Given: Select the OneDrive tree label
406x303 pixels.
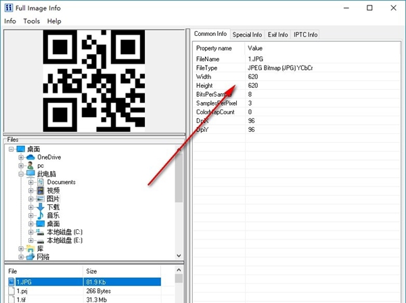Looking at the screenshot, I should 49,158.
